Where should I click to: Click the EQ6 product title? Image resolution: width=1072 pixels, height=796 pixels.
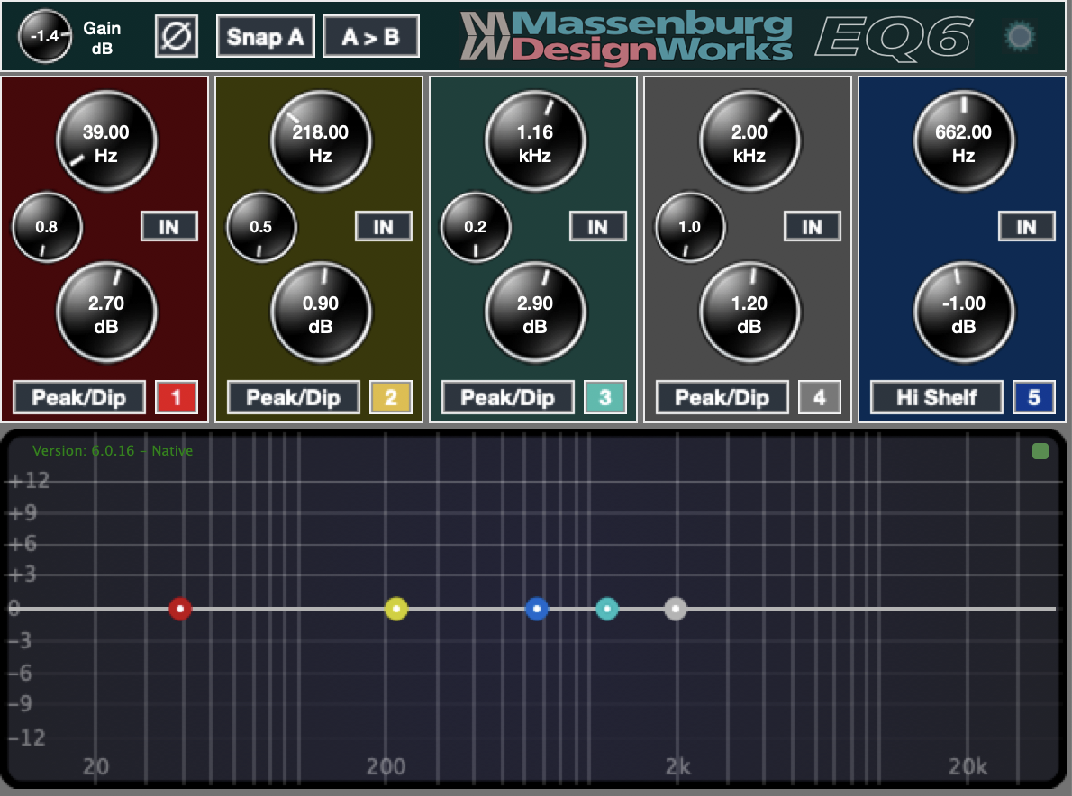893,38
